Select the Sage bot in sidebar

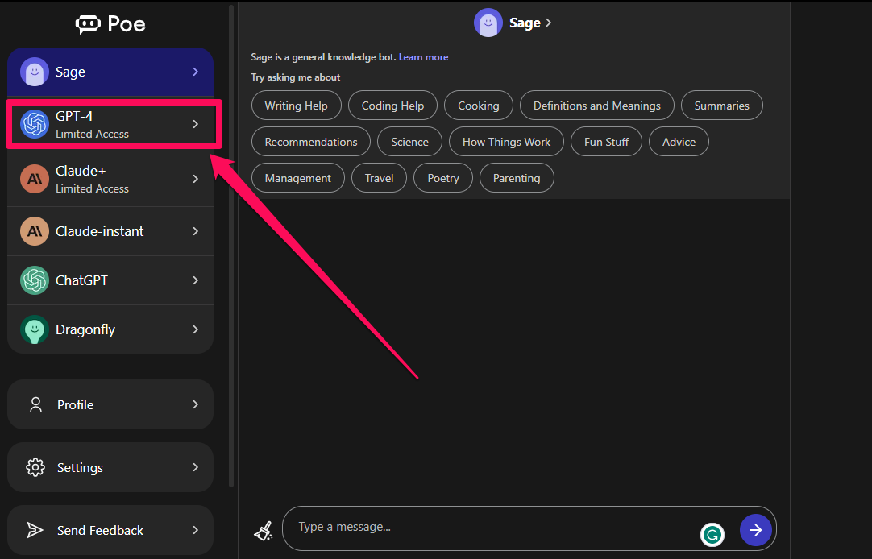[110, 72]
